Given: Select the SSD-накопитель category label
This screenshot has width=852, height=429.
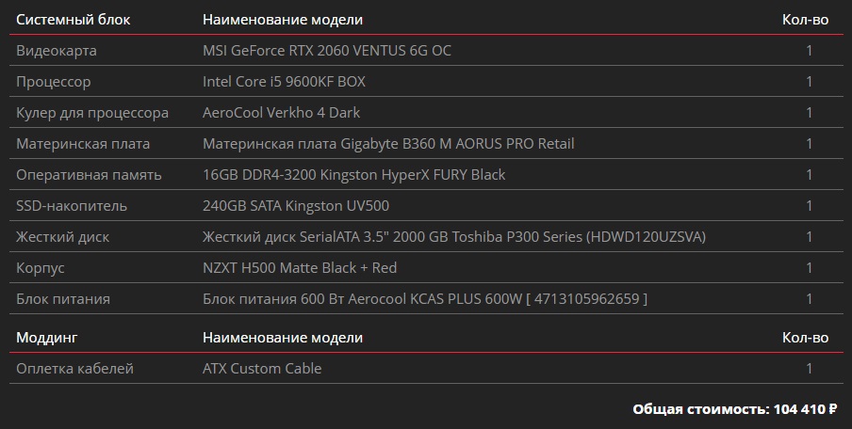Looking at the screenshot, I should 72,206.
